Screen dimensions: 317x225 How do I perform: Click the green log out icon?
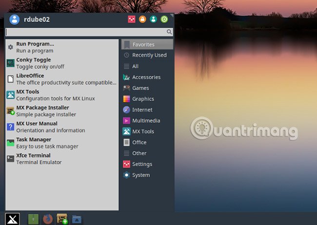point(164,19)
